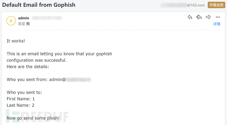Click Now go send some phish! text
The image size is (227, 125).
(33, 118)
